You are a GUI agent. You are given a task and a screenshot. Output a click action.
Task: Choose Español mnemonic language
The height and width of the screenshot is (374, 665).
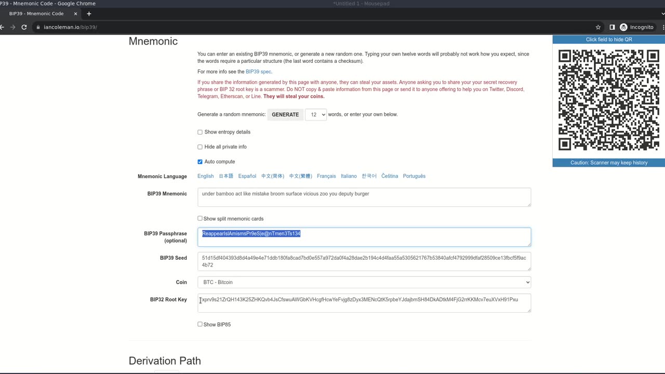(247, 176)
